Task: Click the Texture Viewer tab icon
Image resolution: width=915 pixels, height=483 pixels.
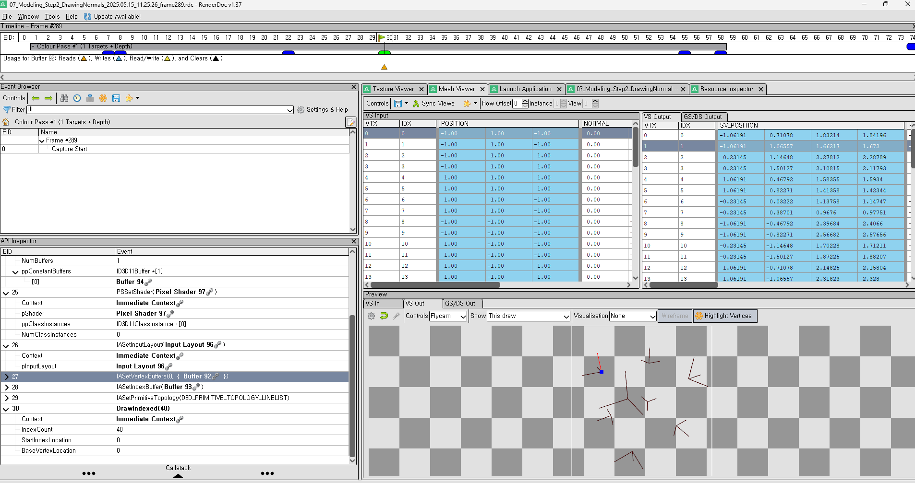Action: click(x=367, y=89)
